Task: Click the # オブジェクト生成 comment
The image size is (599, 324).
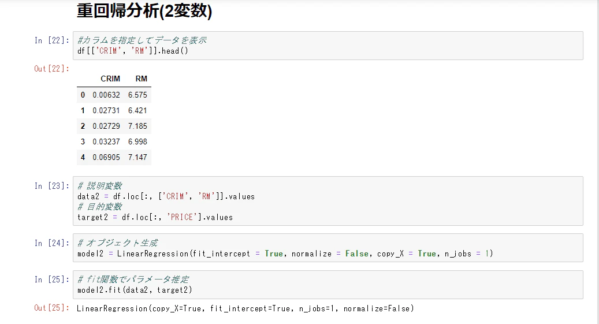Action: (x=118, y=243)
